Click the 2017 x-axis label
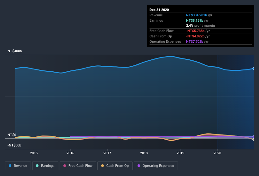The width and height of the screenshot is (259, 176). click(x=107, y=153)
